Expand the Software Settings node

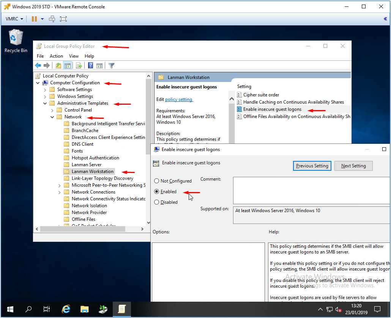tap(45, 90)
